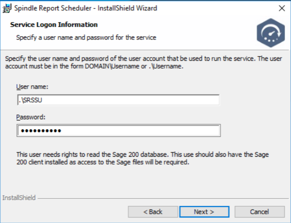Click the InstallShield footer text
Image resolution: width=291 pixels, height=223 pixels.
[x=19, y=198]
